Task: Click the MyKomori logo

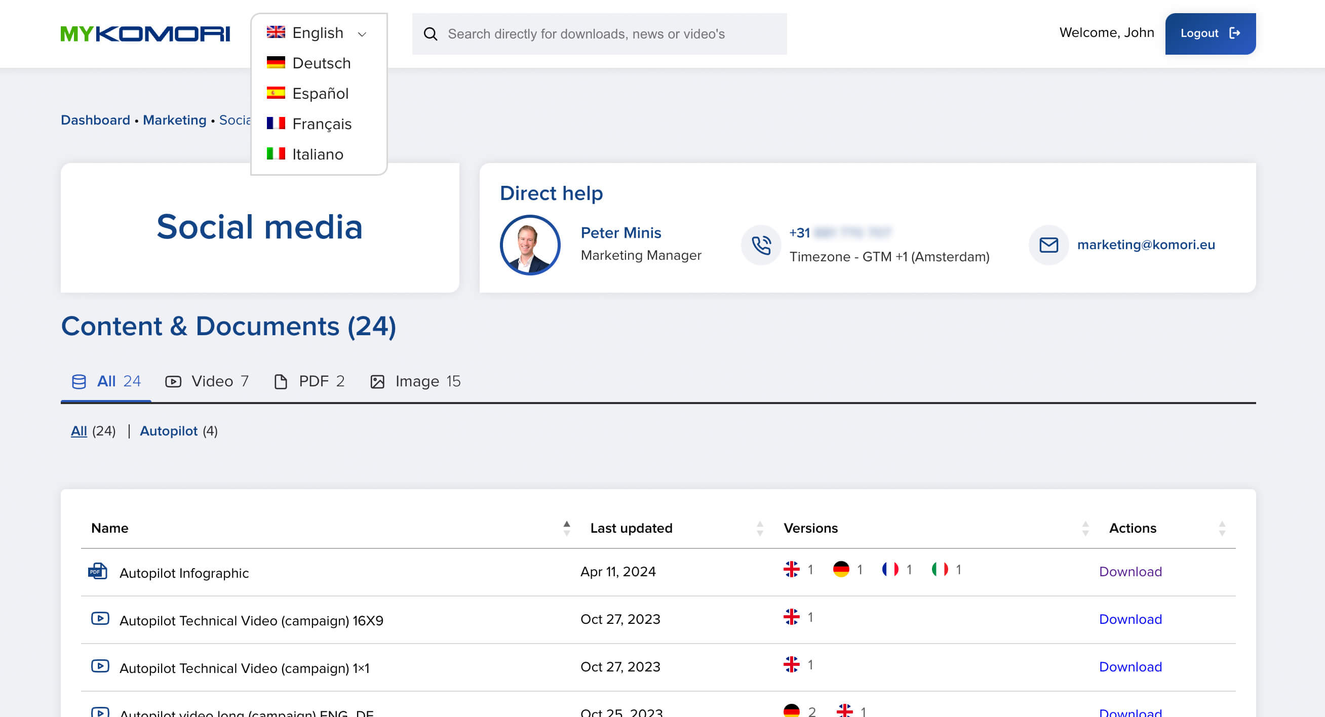Action: point(145,34)
